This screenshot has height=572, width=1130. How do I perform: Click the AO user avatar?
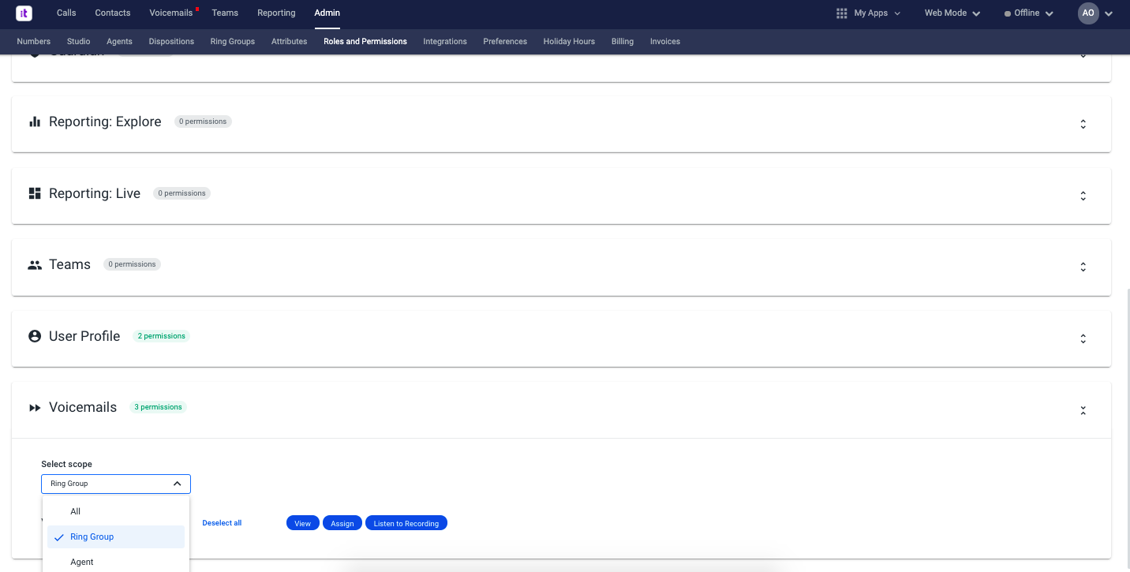(1088, 13)
